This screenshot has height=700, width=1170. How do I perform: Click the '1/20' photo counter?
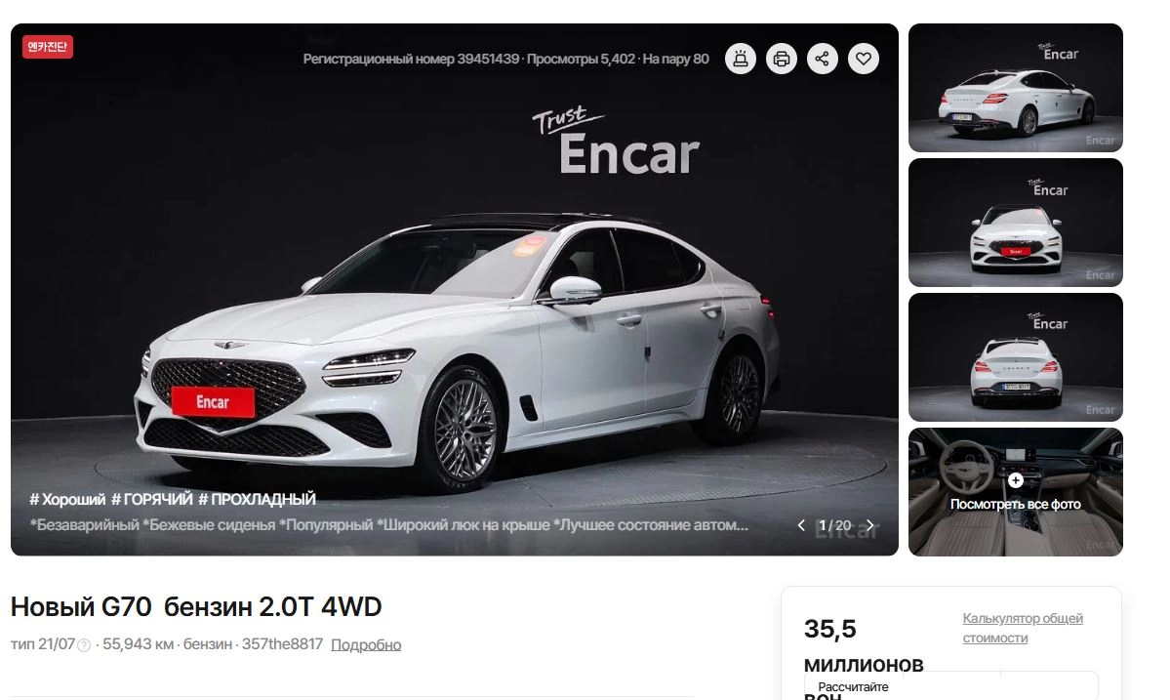coord(835,525)
